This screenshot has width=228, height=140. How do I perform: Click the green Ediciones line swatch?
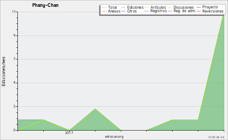123,8
